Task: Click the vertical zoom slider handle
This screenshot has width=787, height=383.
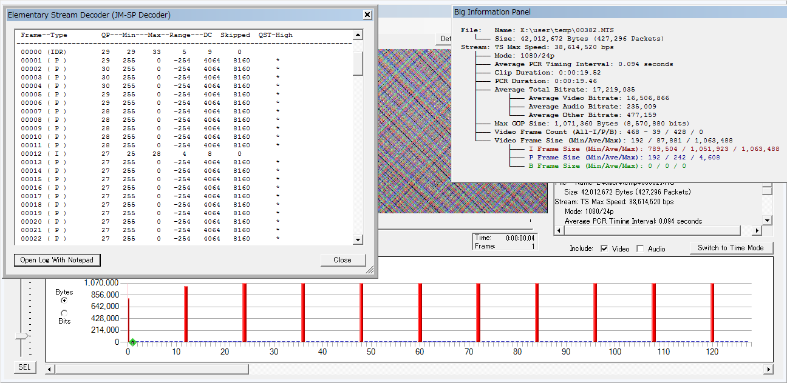Action: pos(22,336)
